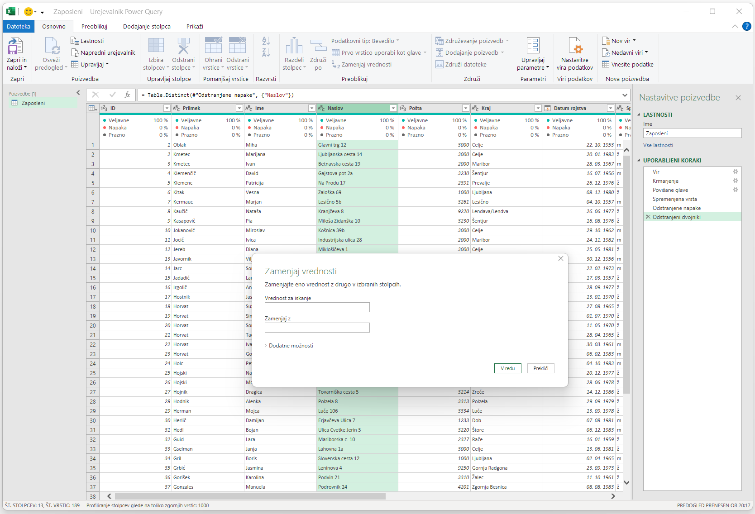Open help question mark icon
This screenshot has height=514, width=755.
coord(747,26)
